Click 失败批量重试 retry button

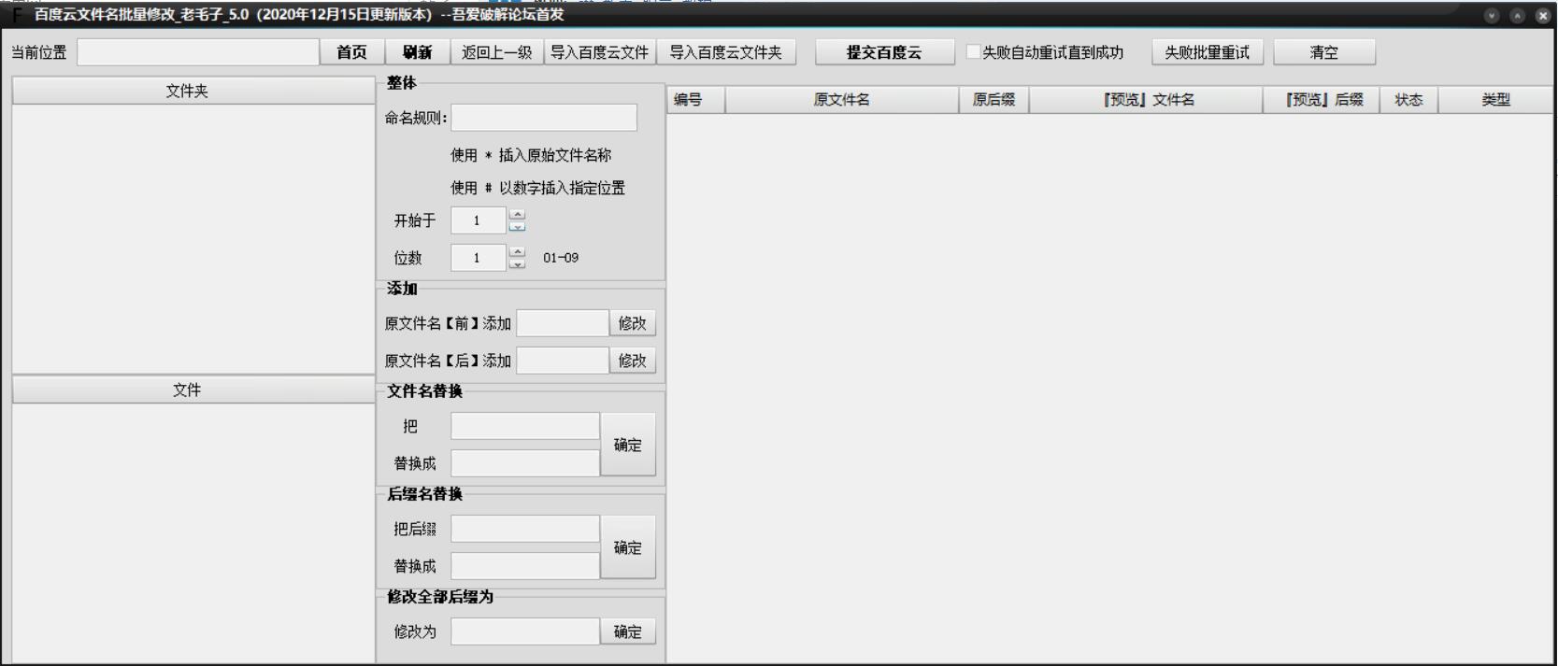pos(1207,52)
